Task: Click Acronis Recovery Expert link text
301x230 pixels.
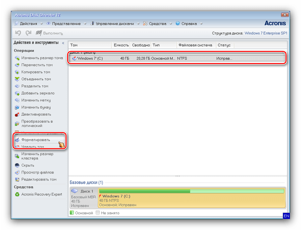Action: tap(41, 195)
